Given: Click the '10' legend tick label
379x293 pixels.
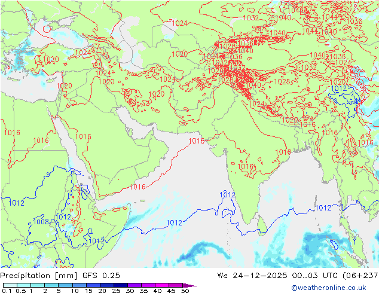Looking at the screenshot, I should (75, 291).
